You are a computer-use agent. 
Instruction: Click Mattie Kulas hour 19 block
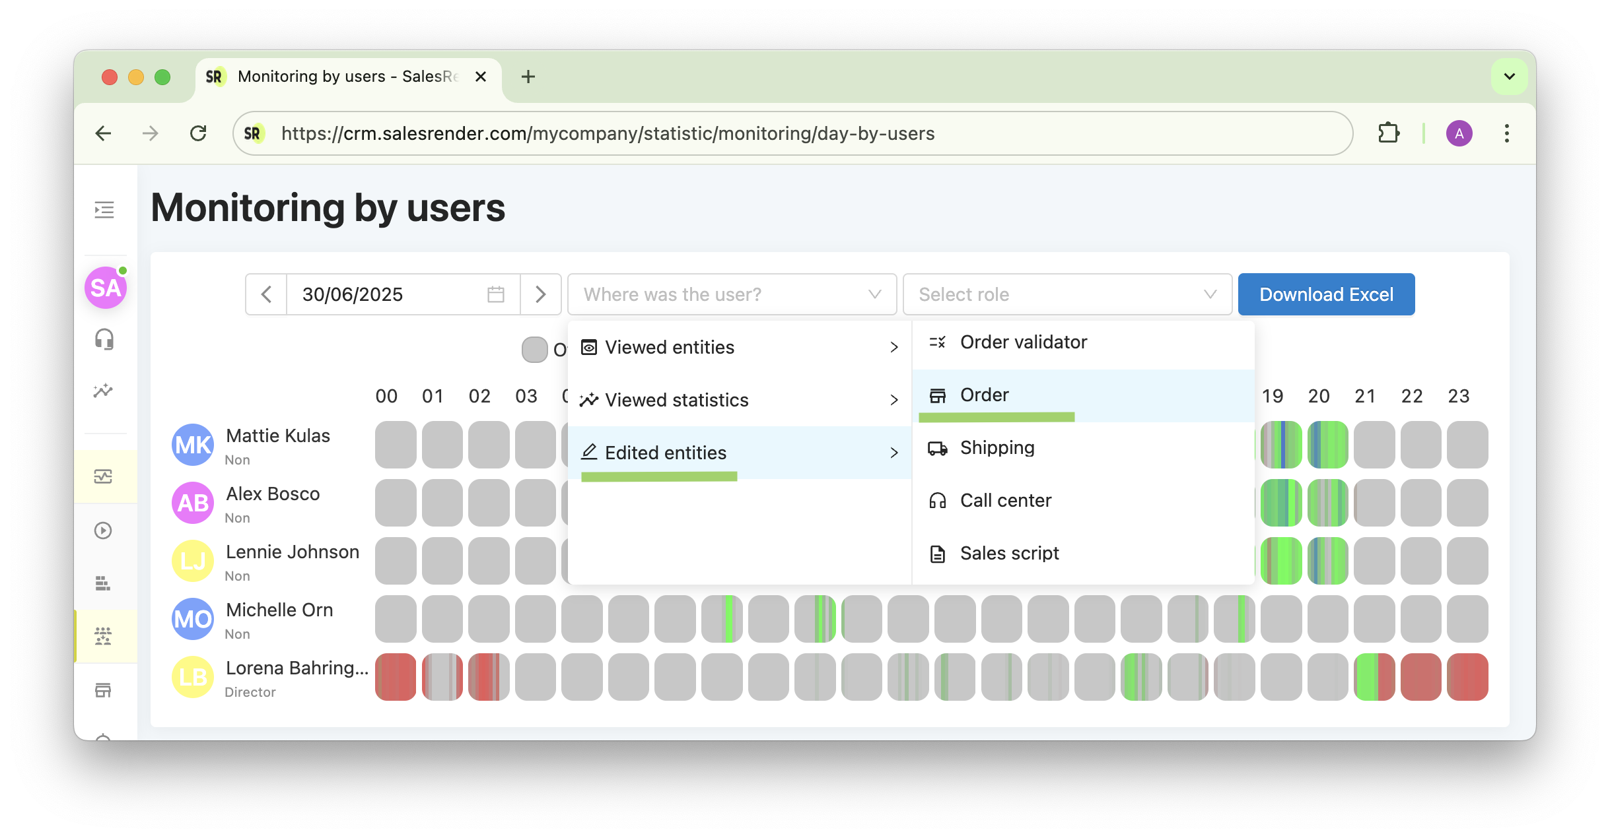1281,445
